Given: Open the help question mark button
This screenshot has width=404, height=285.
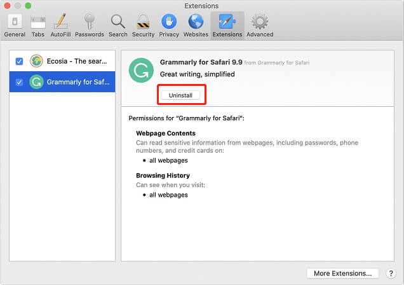Looking at the screenshot, I should coord(391,274).
